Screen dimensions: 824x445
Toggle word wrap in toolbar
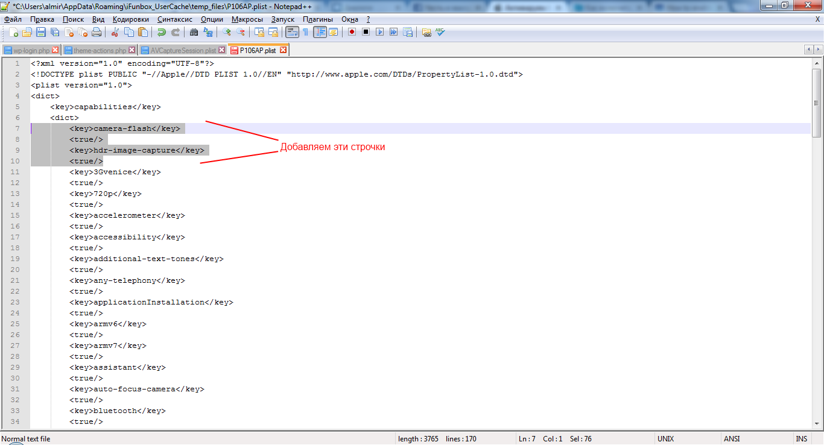[x=292, y=32]
